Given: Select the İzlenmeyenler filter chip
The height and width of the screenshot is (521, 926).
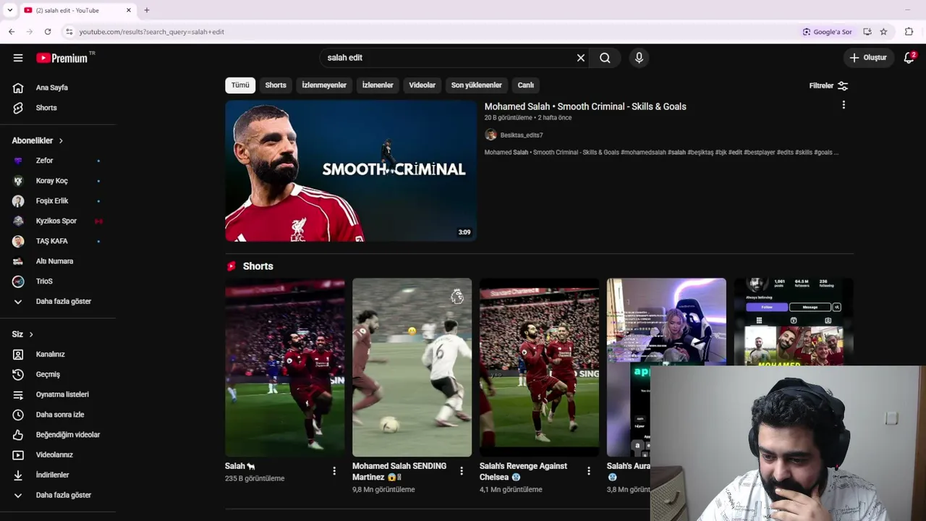Looking at the screenshot, I should tap(324, 85).
